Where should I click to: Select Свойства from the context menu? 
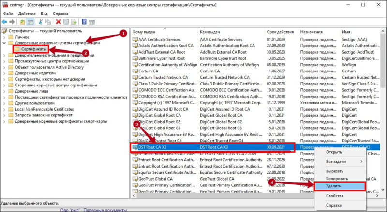334,196
